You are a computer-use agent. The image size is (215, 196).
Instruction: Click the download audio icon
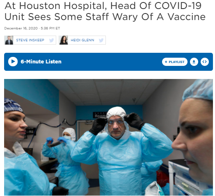[x=194, y=62]
